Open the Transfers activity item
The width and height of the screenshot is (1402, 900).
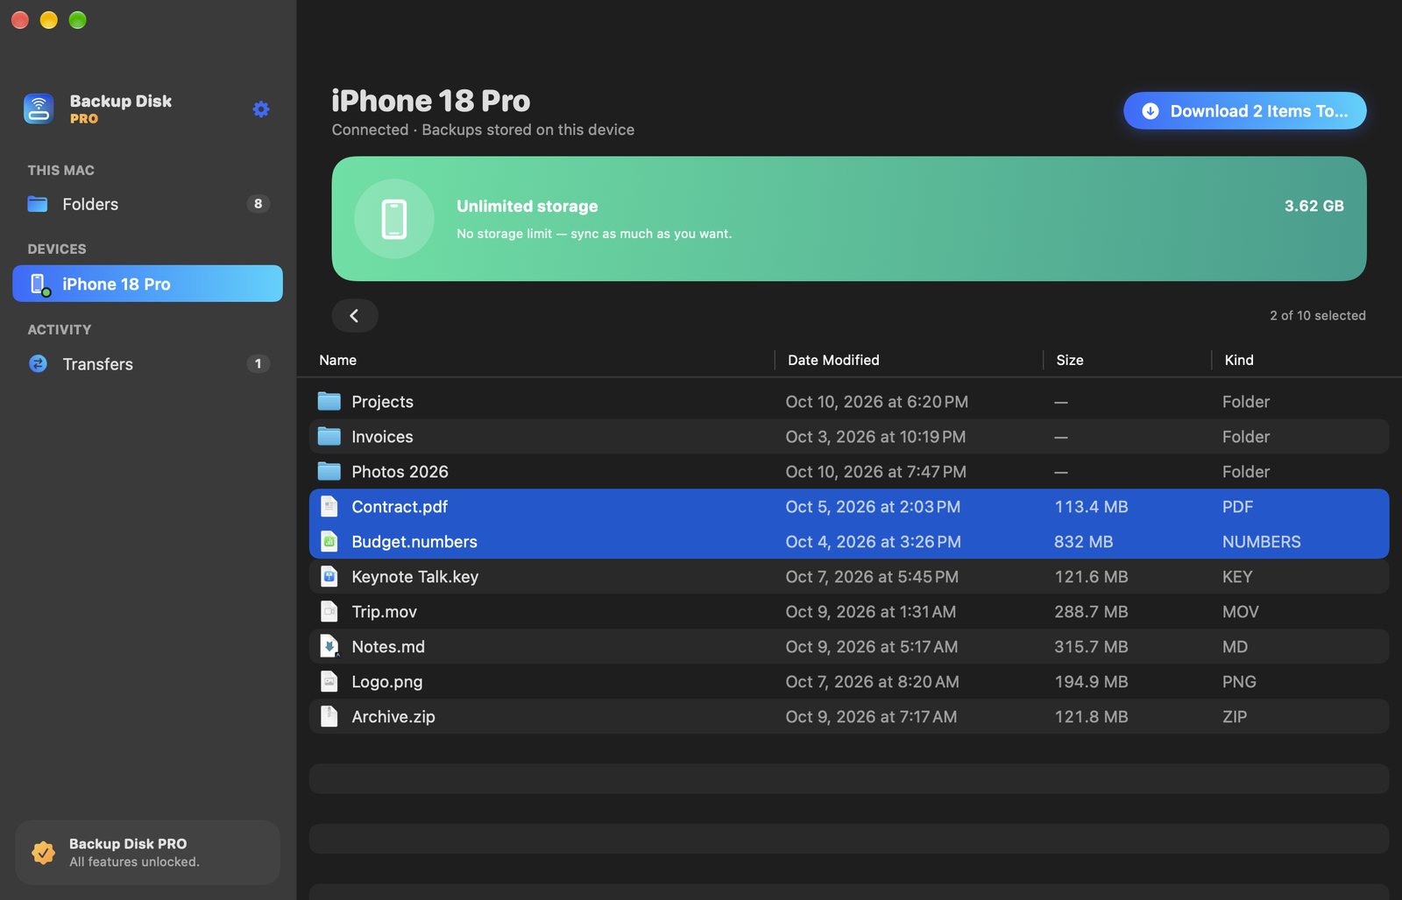coord(147,364)
